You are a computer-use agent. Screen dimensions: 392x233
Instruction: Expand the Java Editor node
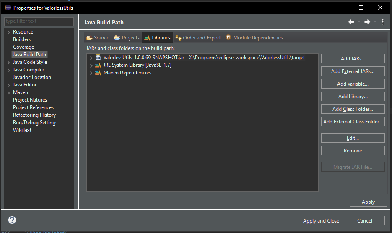[9, 85]
